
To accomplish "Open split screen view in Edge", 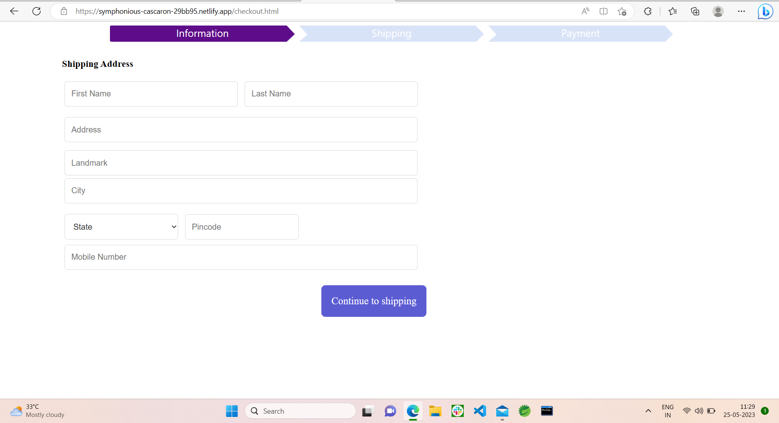I will pos(603,11).
